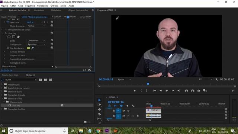The height and width of the screenshot is (134, 238).
Task: Open the Ajustar zoom level dropdown
Action: (124, 79)
